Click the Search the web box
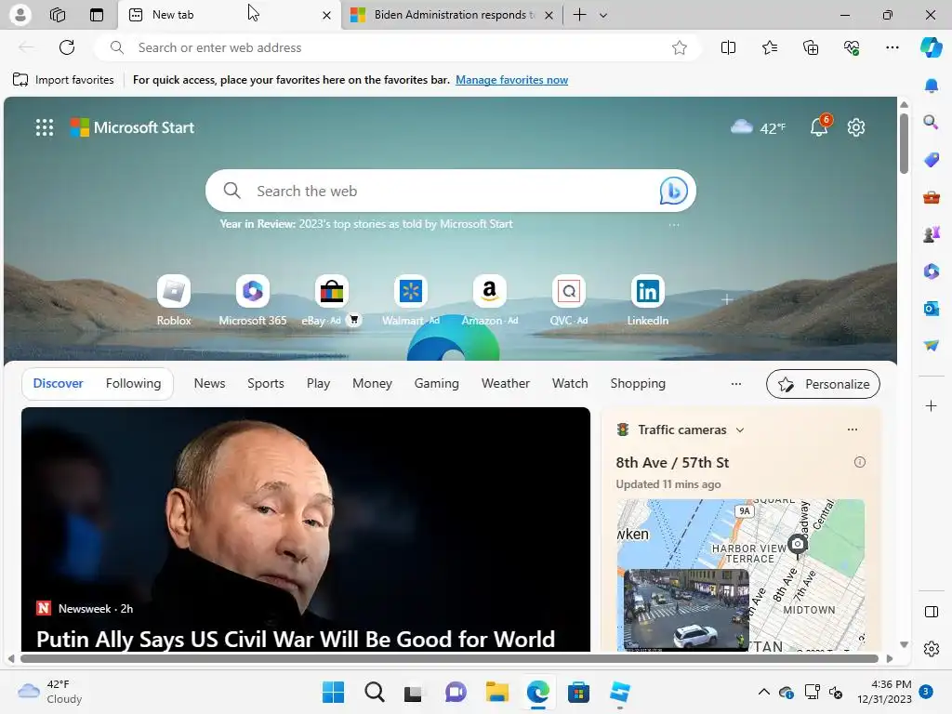952x714 pixels. [451, 191]
